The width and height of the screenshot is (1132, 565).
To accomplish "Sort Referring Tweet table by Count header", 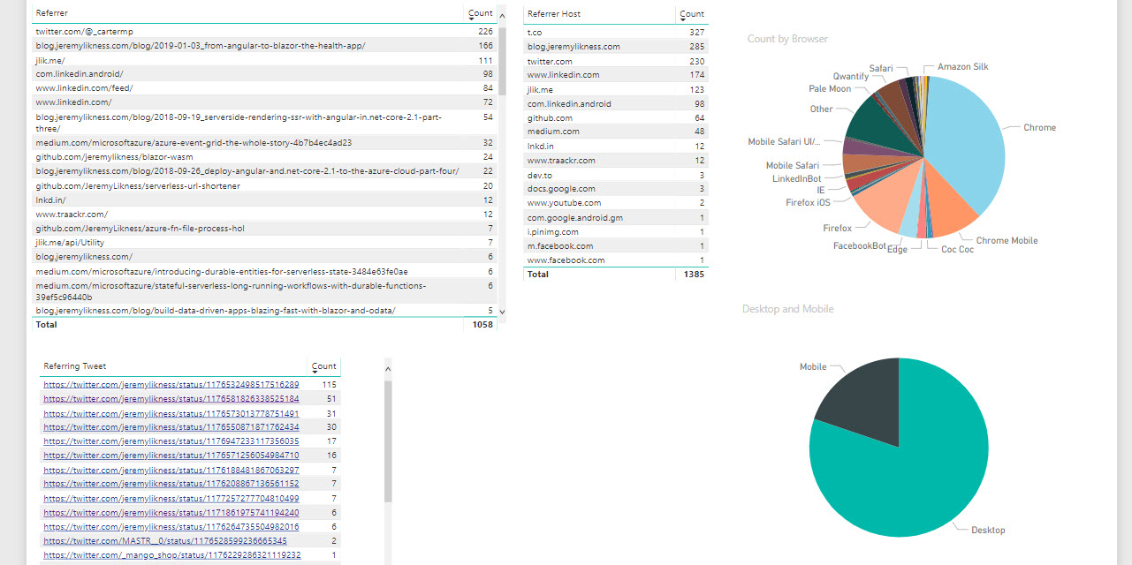I will tap(323, 365).
